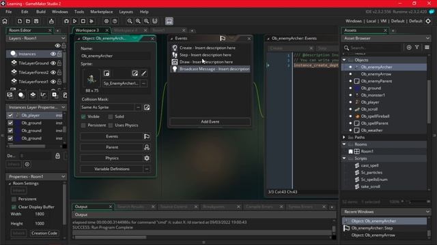Viewport: 437px width, 245px height.
Task: Toggle visibility of the TileLayerForest2 layer
Action: (53, 72)
